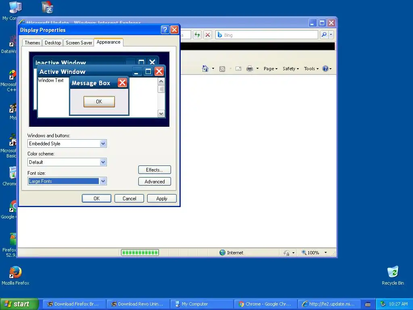Click the preview Active Window scrollbar

161,97
